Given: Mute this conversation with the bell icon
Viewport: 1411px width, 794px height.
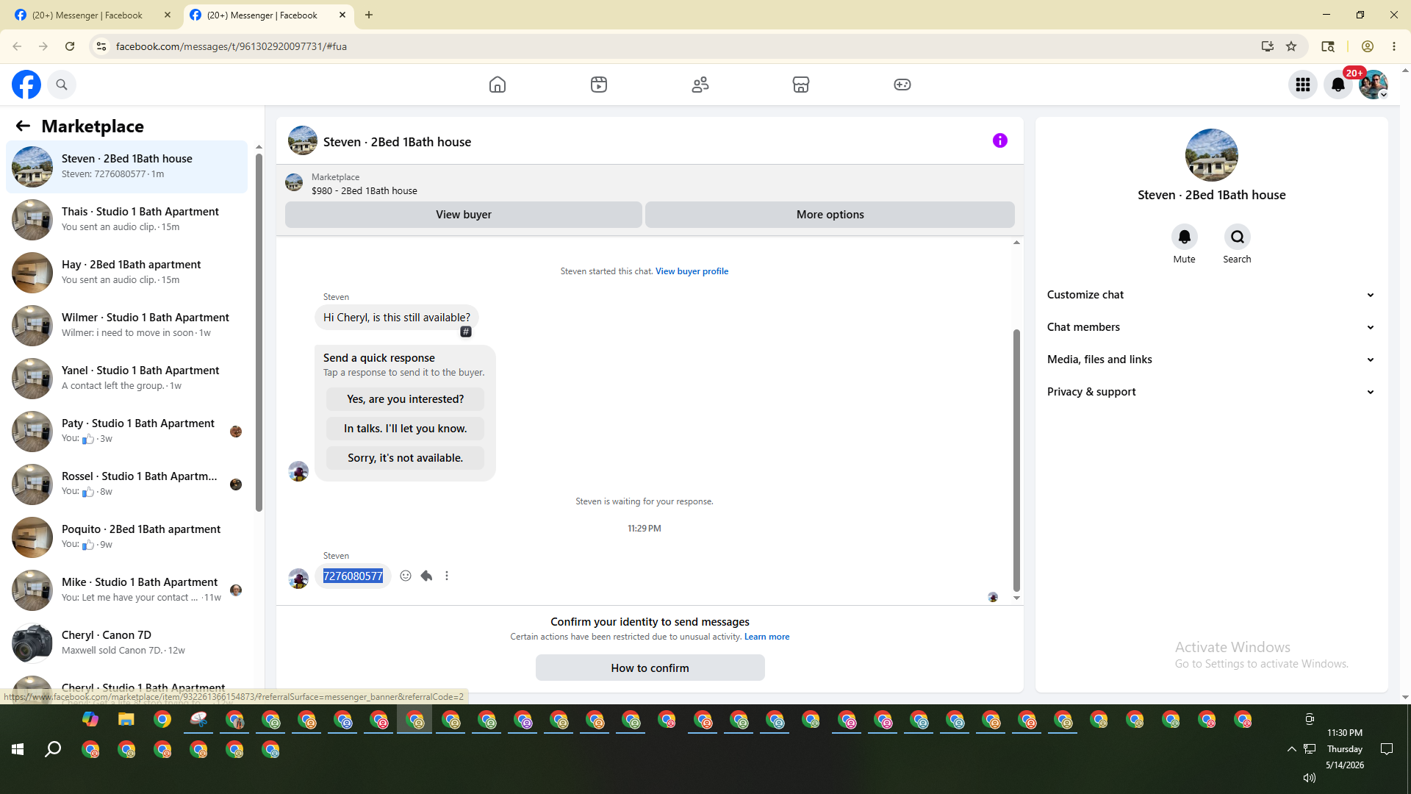Looking at the screenshot, I should [1185, 237].
